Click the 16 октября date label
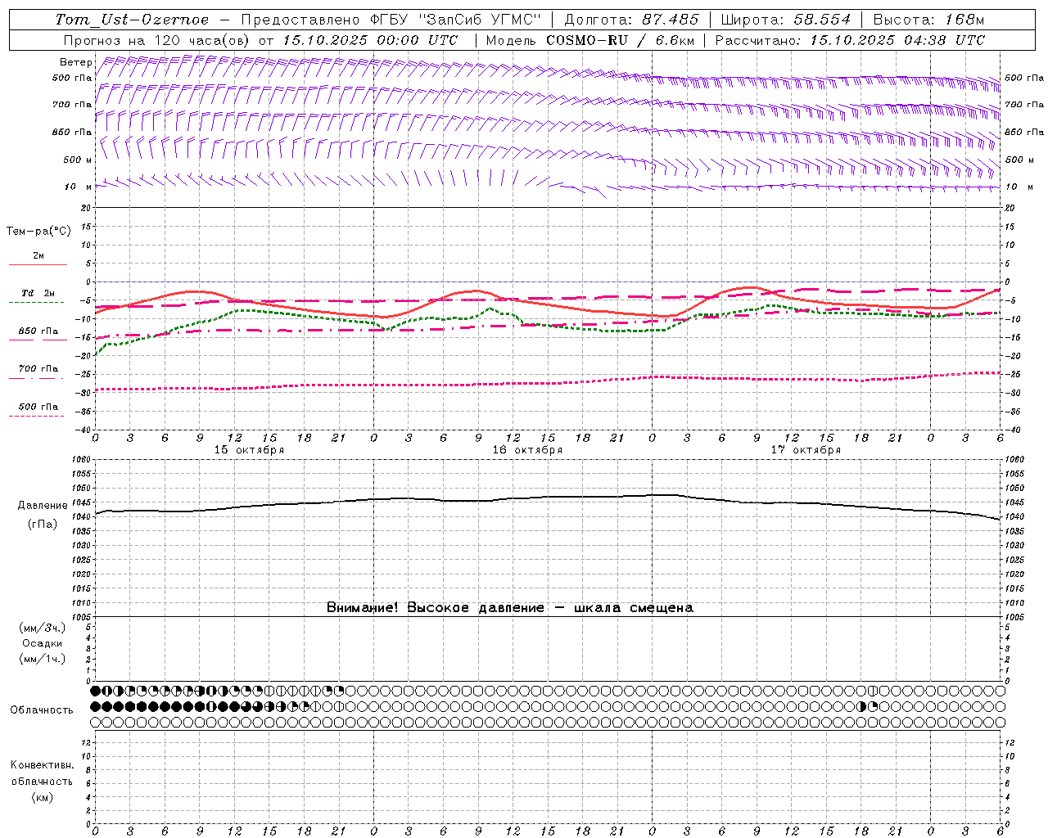Screen dimensions: 1048x838 [527, 450]
